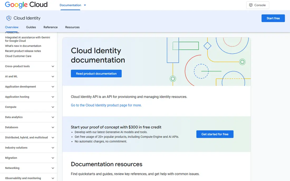This screenshot has width=290, height=181.
Task: Click 'Develop with our latest Generative AI' bullet
Action: 111,132
